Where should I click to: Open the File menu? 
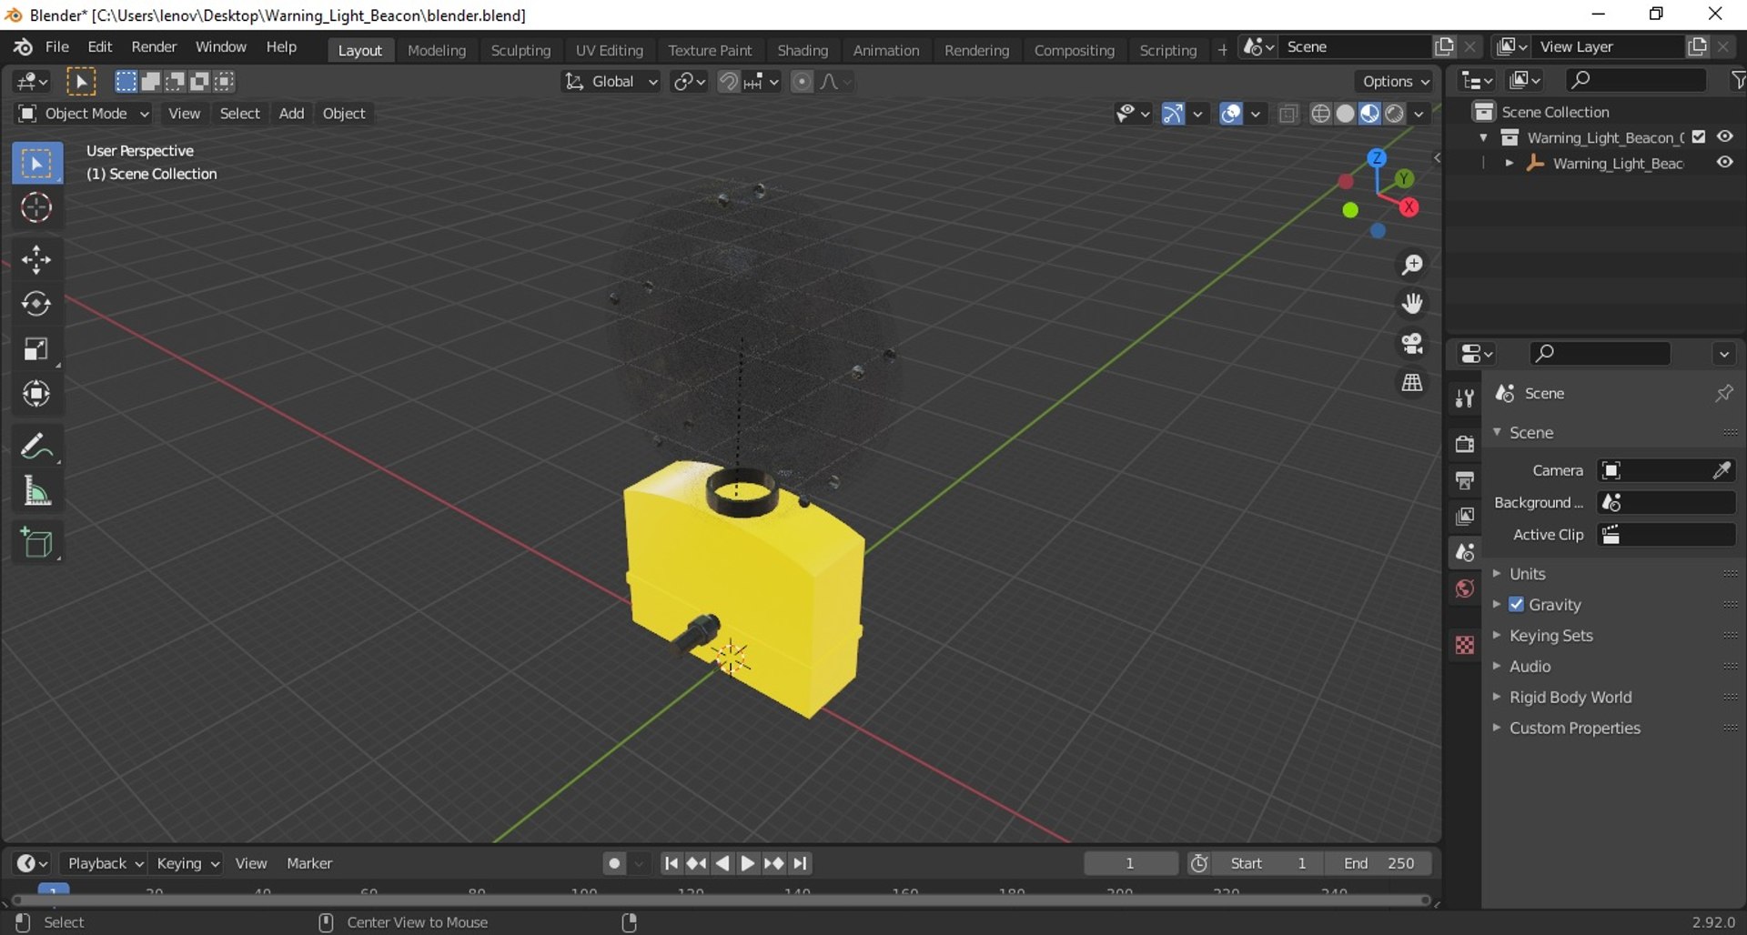click(x=57, y=47)
